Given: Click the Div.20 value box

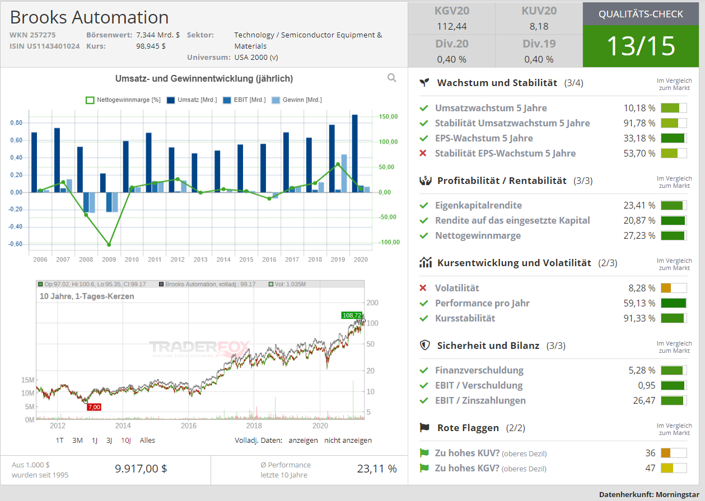Looking at the screenshot, I should [x=451, y=51].
